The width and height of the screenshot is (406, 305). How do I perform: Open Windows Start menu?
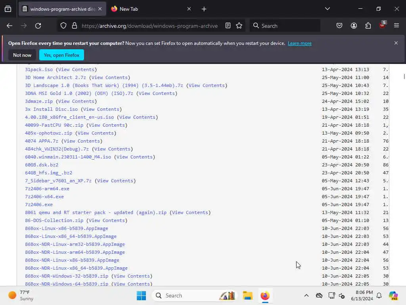tap(142, 295)
